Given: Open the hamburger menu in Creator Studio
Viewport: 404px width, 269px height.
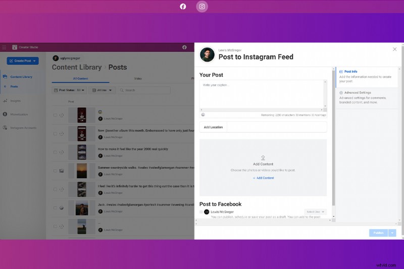Looking at the screenshot, I should pos(4,47).
